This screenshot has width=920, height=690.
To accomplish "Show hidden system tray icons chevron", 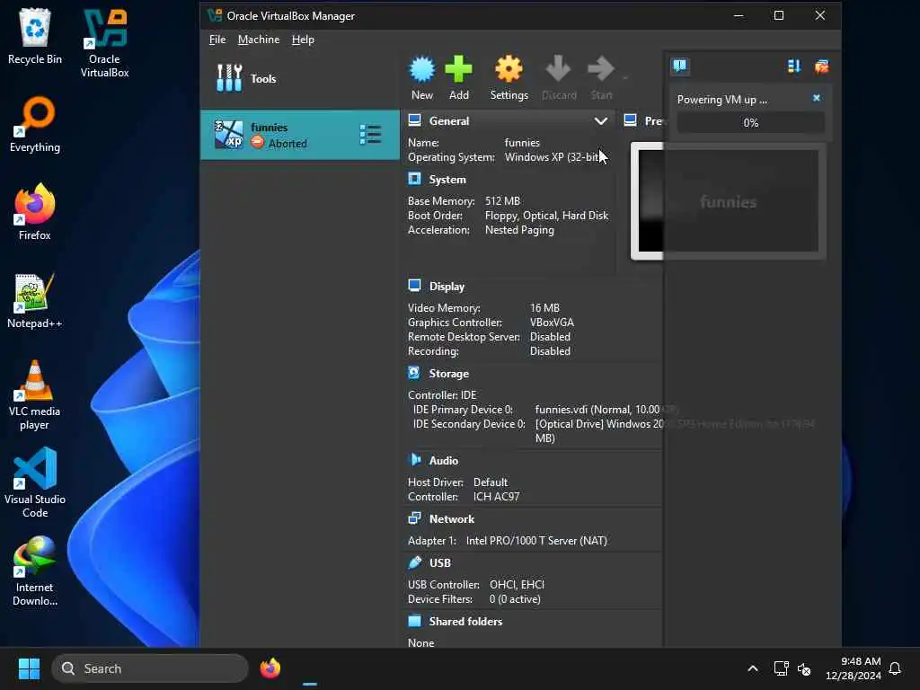I will click(753, 668).
